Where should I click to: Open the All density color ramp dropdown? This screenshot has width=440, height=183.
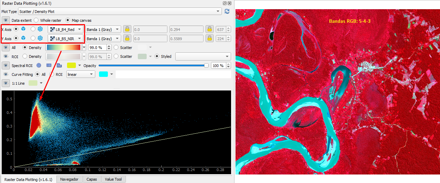tap(84, 48)
